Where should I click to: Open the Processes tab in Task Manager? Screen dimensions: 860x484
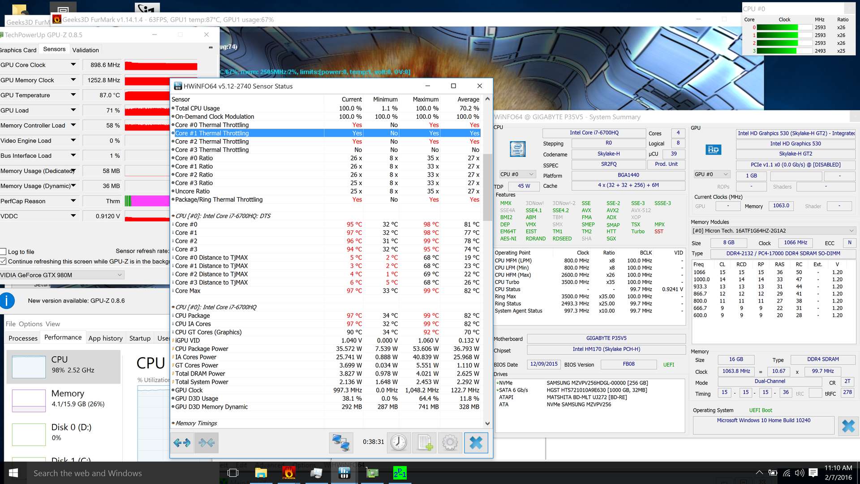(23, 338)
